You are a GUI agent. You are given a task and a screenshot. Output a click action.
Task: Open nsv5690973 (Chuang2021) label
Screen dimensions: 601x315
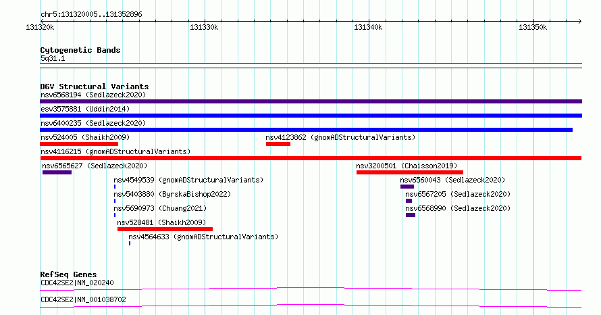click(160, 208)
